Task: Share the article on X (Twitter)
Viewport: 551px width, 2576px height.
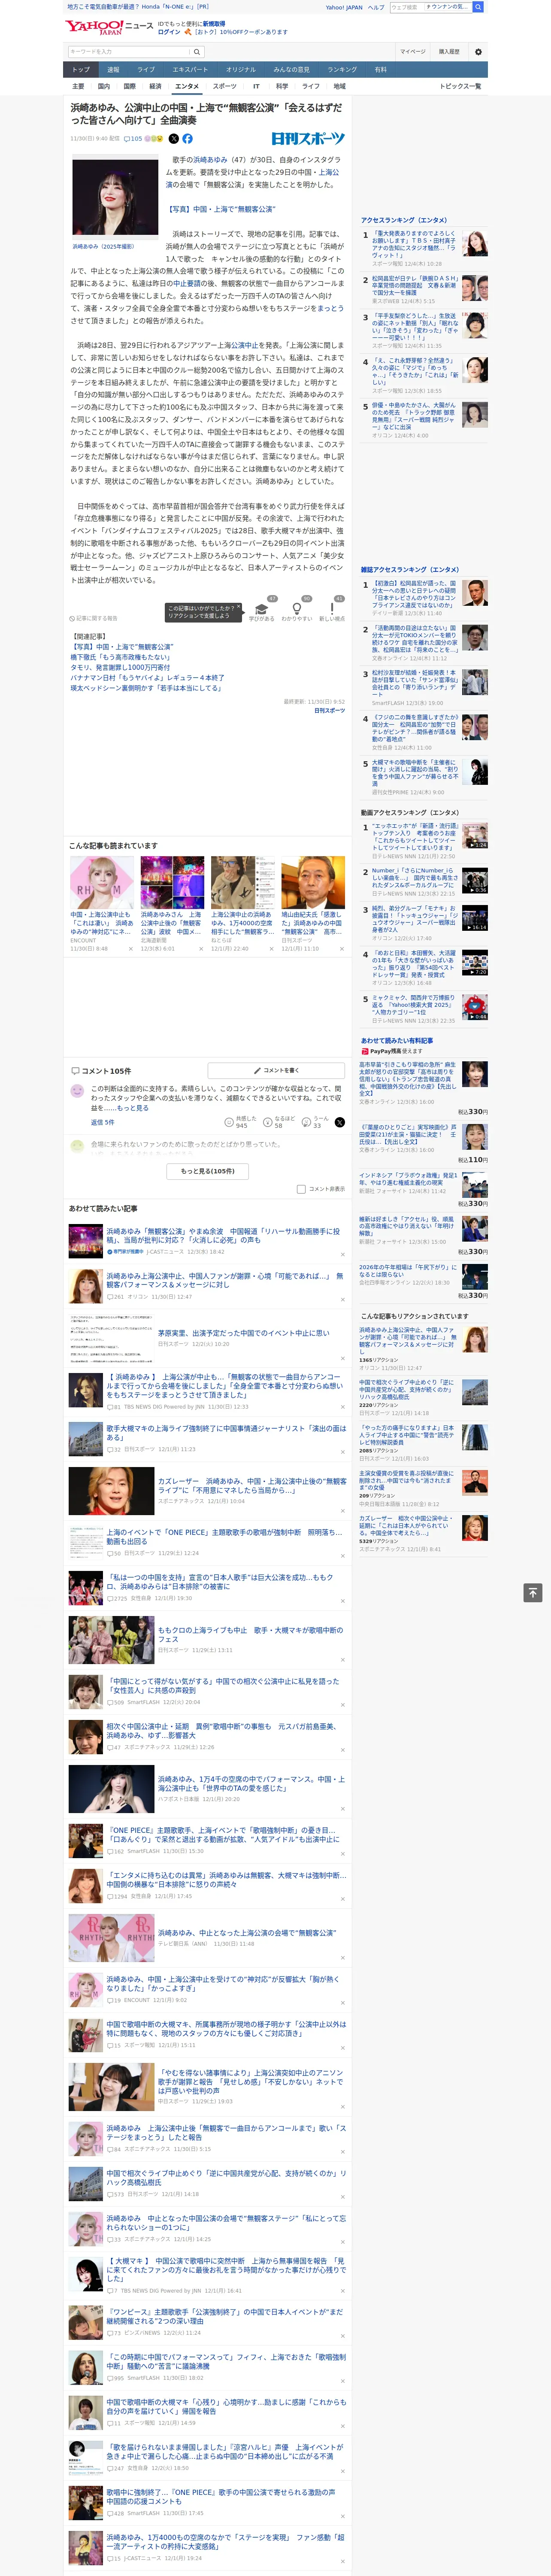Action: [x=174, y=139]
